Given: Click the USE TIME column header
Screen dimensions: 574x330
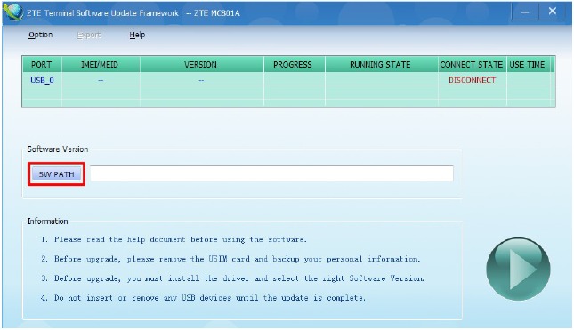Looking at the screenshot, I should coord(529,64).
